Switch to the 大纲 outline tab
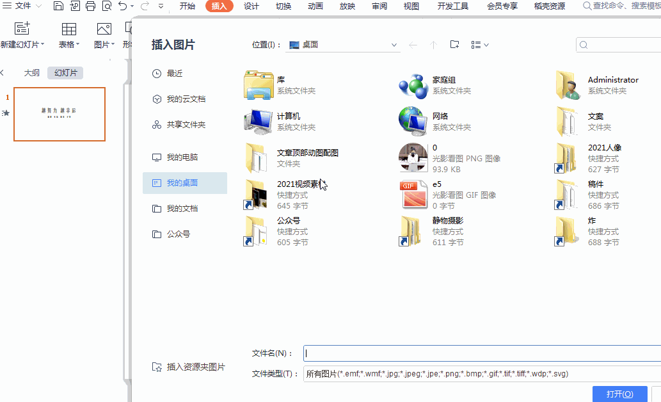 click(32, 73)
